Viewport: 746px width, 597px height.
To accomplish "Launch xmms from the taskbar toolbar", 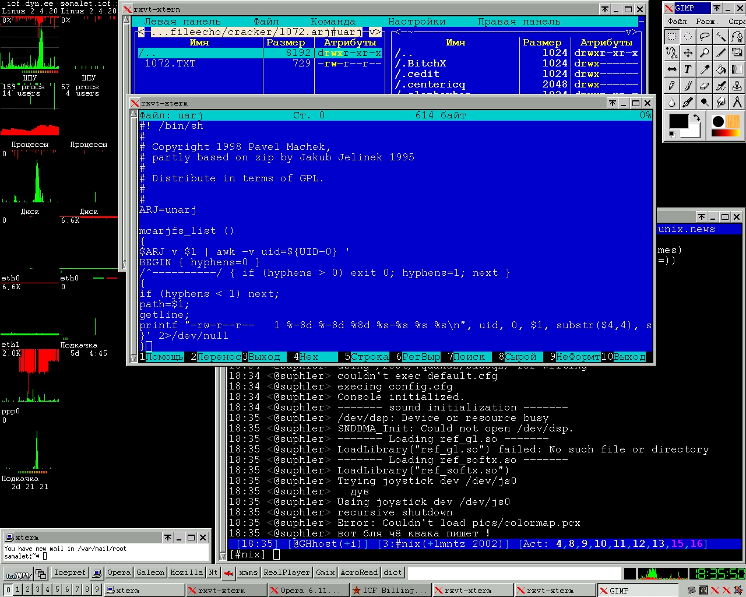I will click(248, 573).
